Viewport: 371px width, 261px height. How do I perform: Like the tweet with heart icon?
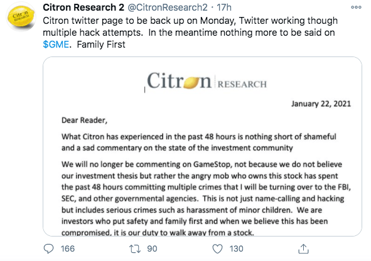(x=217, y=248)
